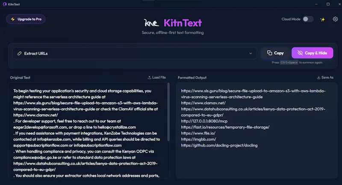This screenshot has width=342, height=185.
Task: Maximize the KitnText window
Action: click(328, 4)
